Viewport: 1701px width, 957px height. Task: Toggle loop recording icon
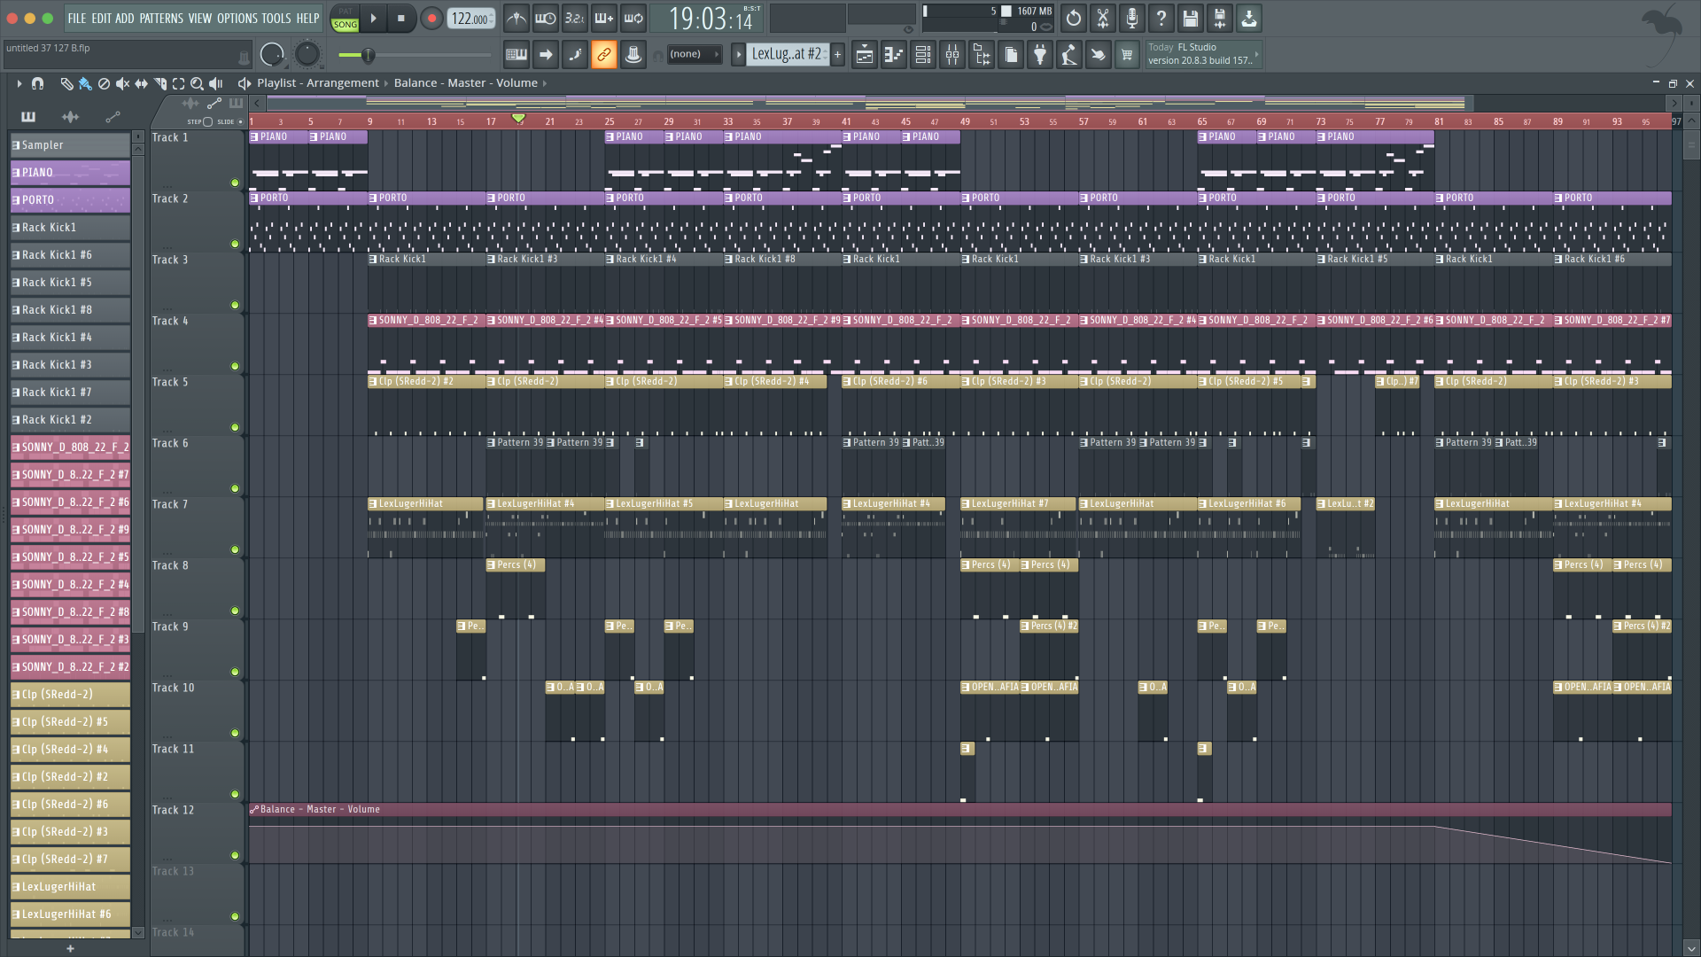(633, 18)
